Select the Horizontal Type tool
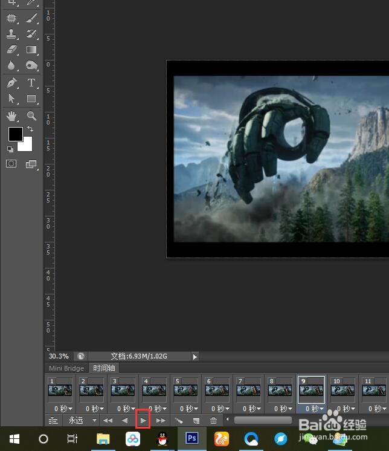 pos(31,83)
